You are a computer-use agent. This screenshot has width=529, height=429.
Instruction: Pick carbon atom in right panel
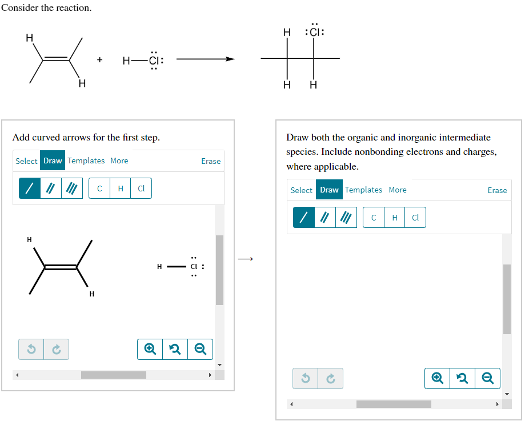pyautogui.click(x=374, y=217)
